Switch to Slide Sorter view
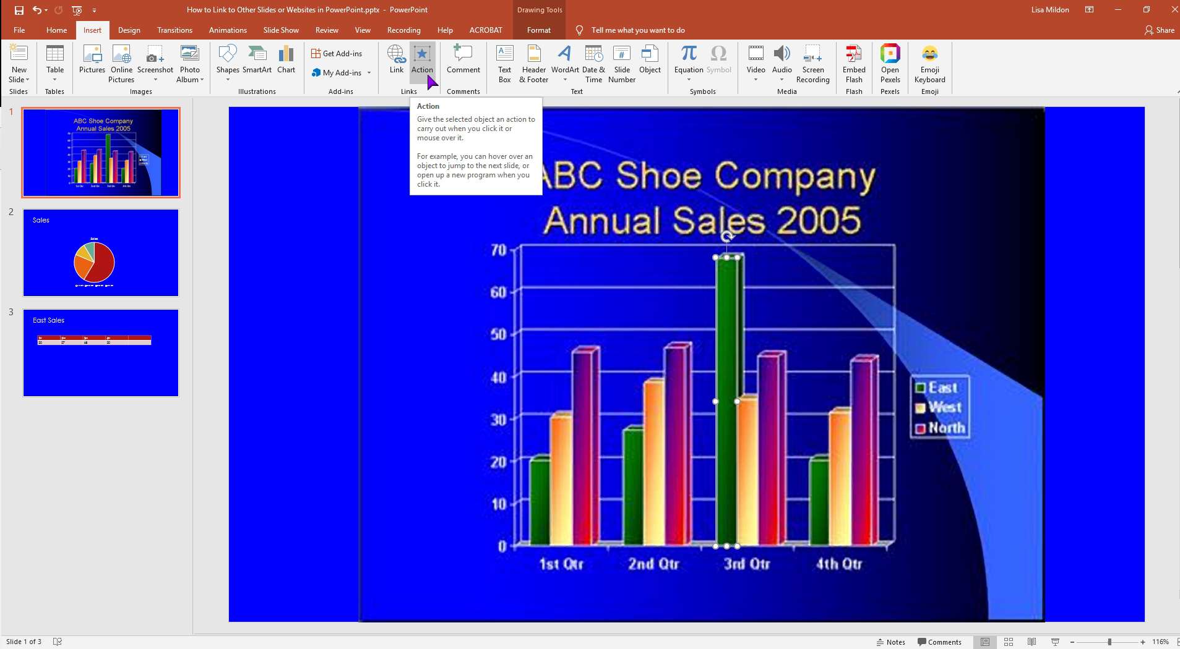1180x649 pixels. pos(1009,642)
